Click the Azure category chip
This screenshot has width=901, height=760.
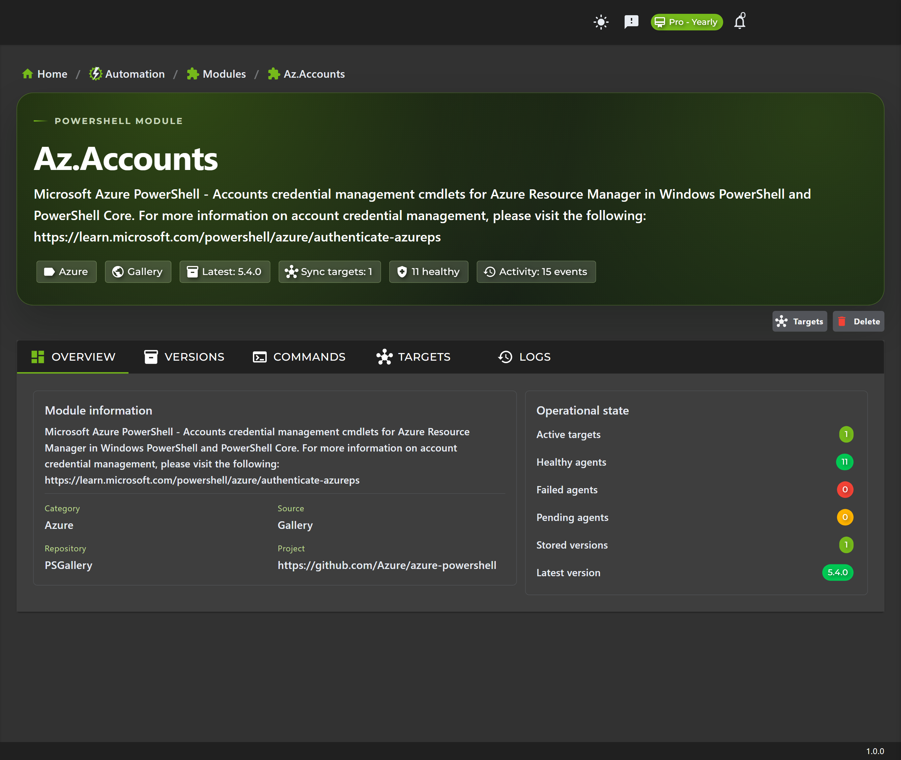[66, 272]
